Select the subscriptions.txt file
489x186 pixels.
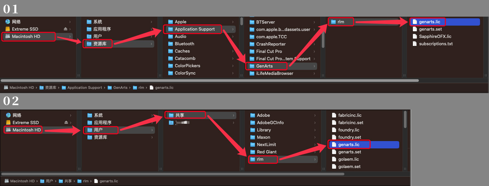point(435,44)
